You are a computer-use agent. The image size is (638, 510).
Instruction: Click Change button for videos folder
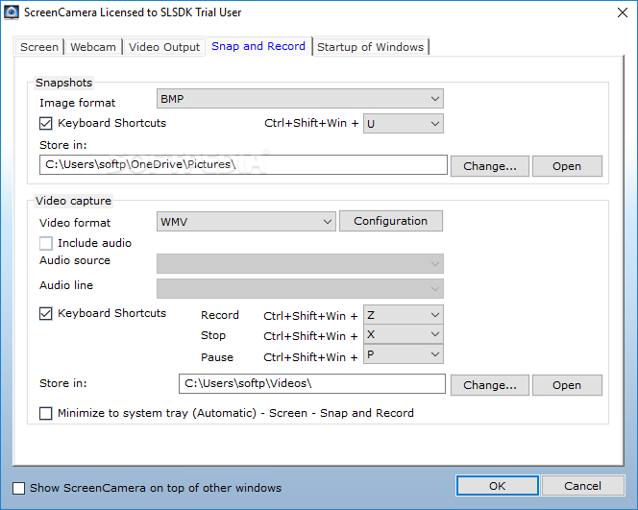pos(490,385)
